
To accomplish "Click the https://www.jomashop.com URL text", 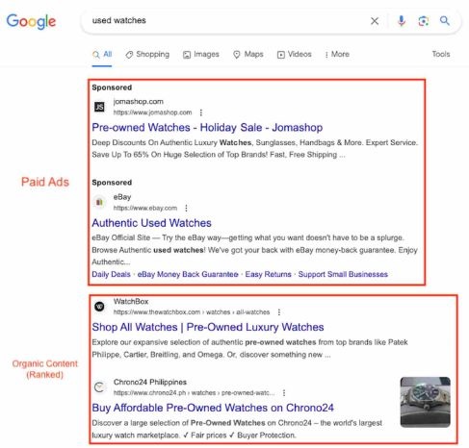I will [152, 112].
